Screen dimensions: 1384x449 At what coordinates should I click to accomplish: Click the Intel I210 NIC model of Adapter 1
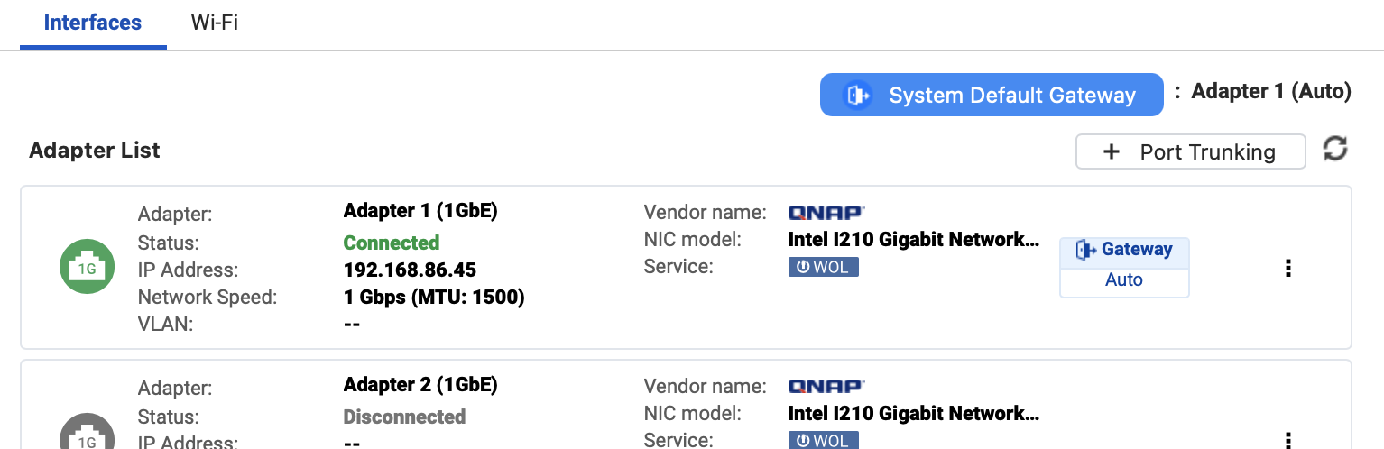point(914,240)
